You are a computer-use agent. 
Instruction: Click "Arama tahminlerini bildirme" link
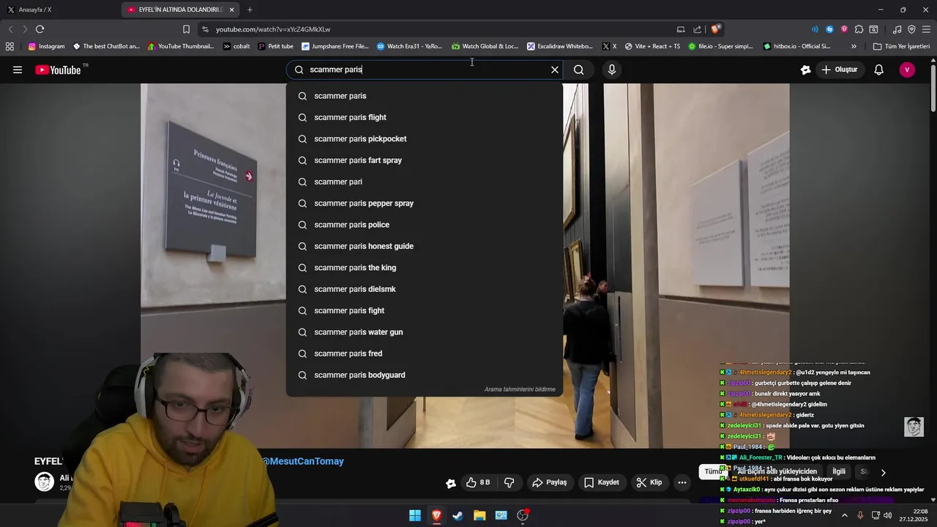pos(520,389)
